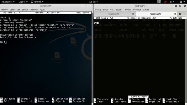187x105 pixels.
Task: Click the 'Fichero: Cristela.txt' title text
Action: 47,13
